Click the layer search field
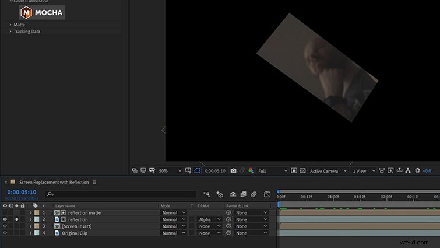Viewport: 440px width, 248px height. [121, 194]
